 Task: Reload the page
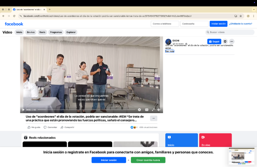click(14, 16)
